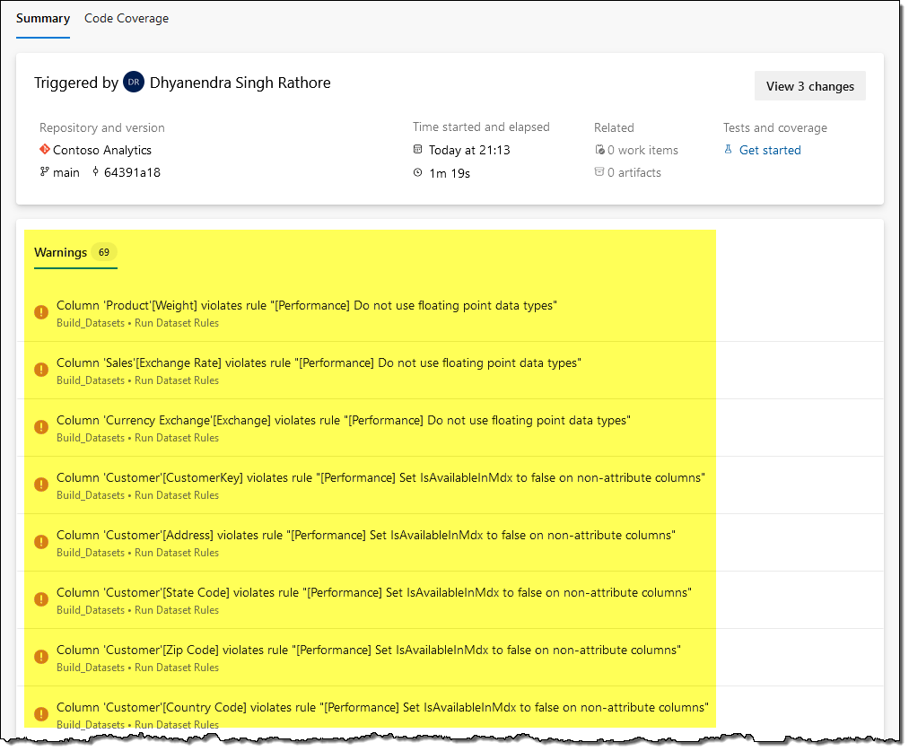Click the DR user avatar icon
This screenshot has height=751, width=909.
[x=134, y=83]
